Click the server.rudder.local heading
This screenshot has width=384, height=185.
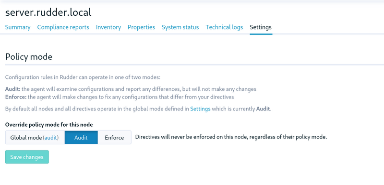tap(48, 12)
